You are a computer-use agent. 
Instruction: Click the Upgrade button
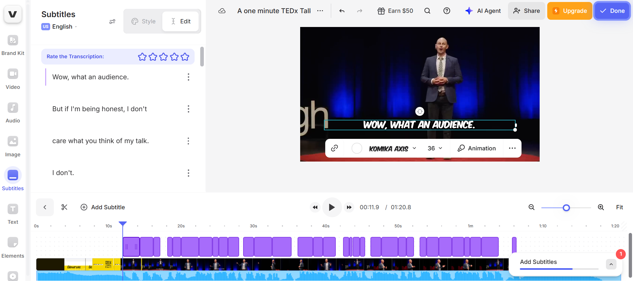(x=570, y=11)
